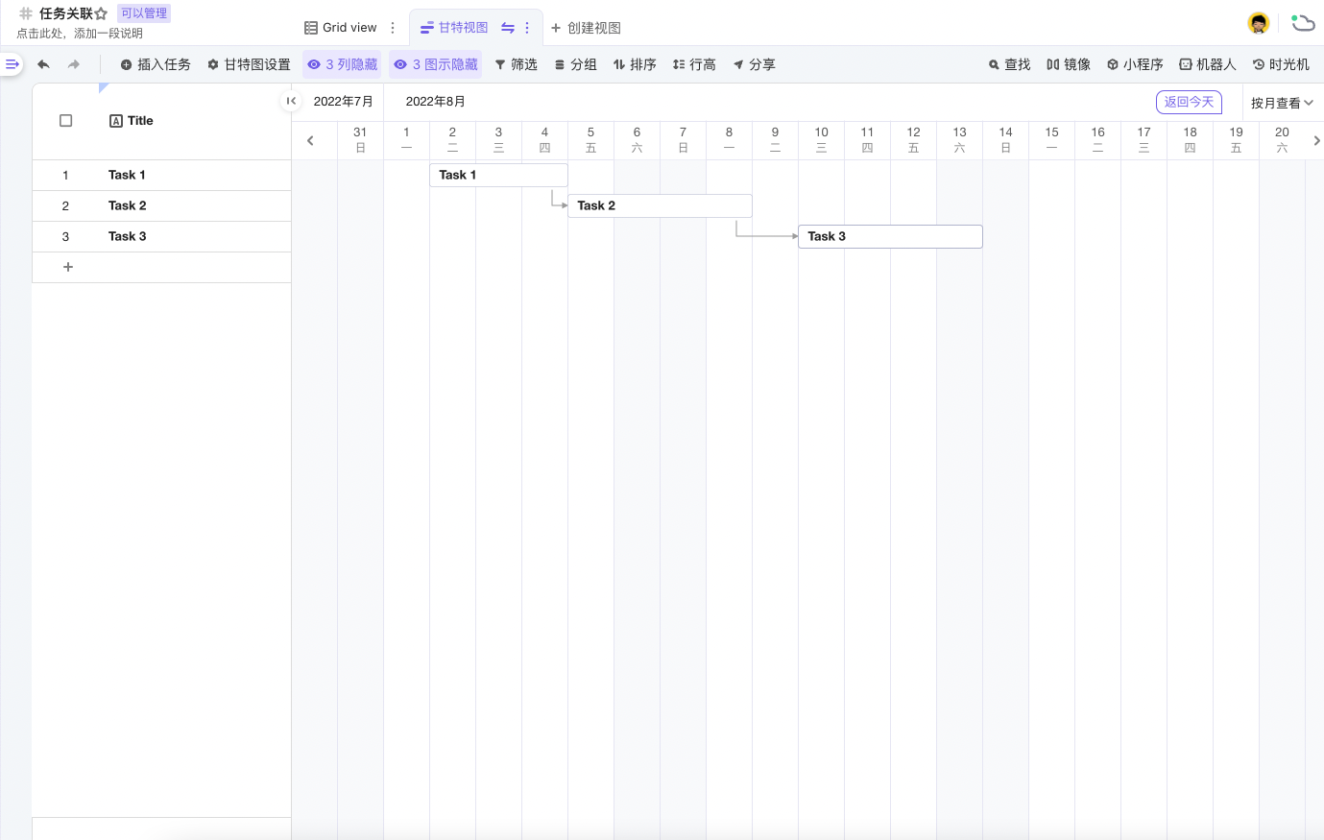Open 时光机 time machine history

pos(1280,64)
